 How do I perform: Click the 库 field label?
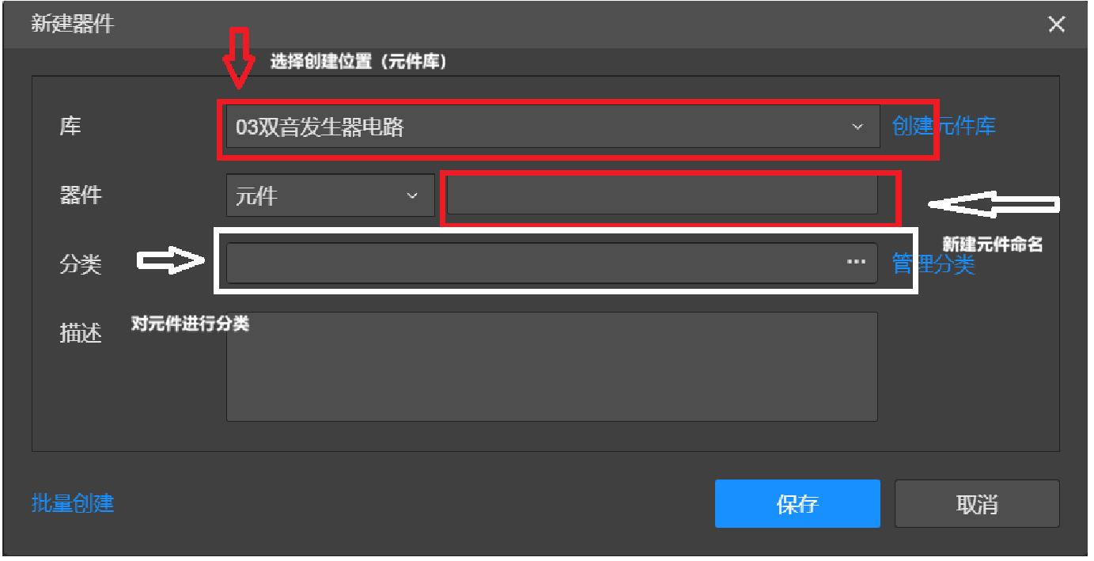(x=70, y=126)
